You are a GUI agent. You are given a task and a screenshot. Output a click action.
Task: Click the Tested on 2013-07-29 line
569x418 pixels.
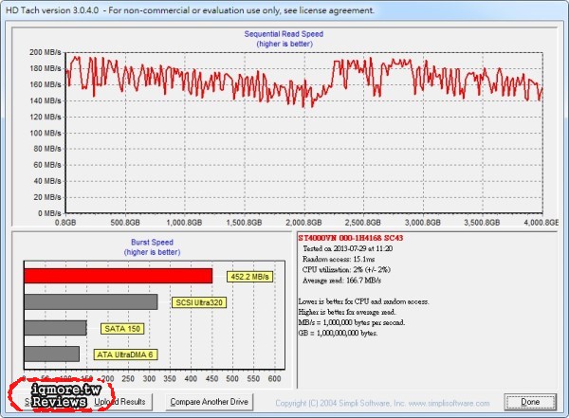click(x=347, y=248)
